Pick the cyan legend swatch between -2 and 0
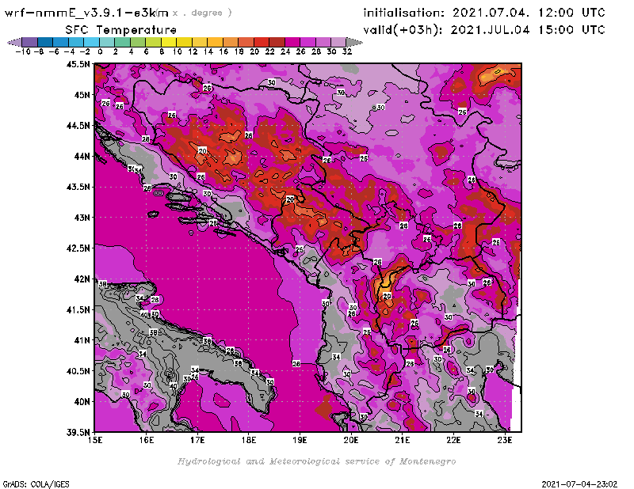Image resolution: width=634 pixels, height=489 pixels. coord(91,42)
